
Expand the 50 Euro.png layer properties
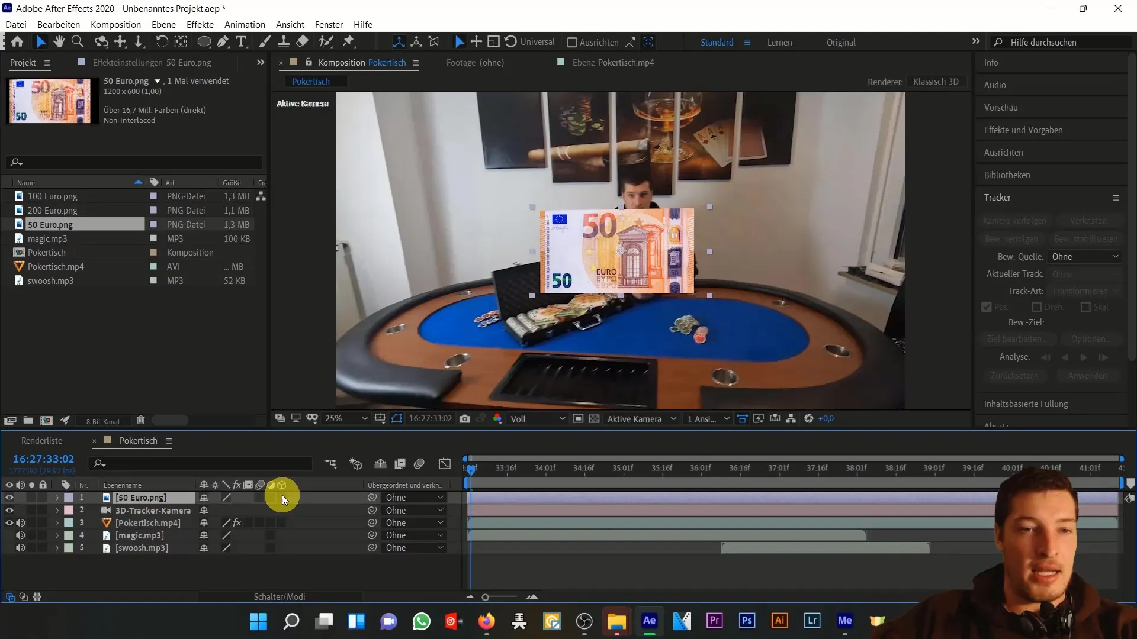pos(57,498)
